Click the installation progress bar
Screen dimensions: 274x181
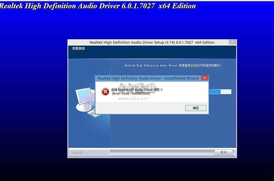[220, 92]
